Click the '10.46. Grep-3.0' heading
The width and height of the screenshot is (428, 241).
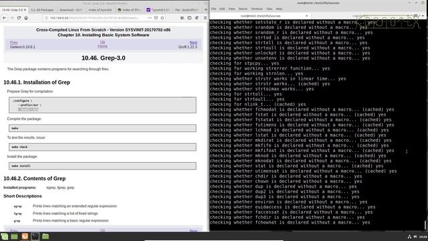pyautogui.click(x=103, y=58)
